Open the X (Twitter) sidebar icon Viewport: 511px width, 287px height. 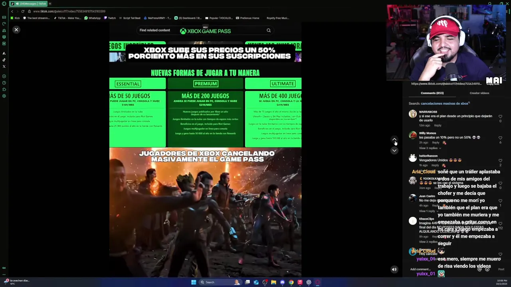(4, 67)
